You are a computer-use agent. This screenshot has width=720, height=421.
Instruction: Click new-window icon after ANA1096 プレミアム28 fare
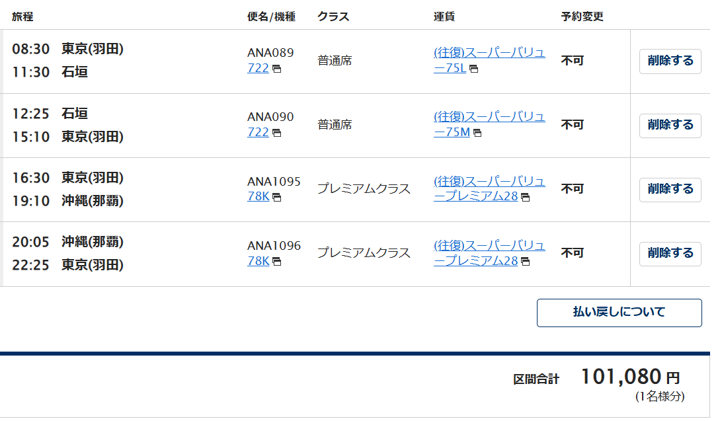click(526, 261)
